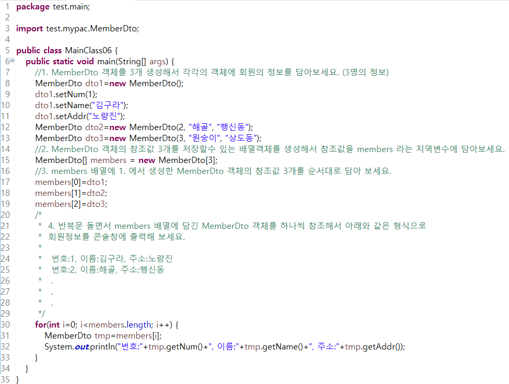Click line number 30 in the gutter
The height and width of the screenshot is (384, 509).
[x=5, y=324]
